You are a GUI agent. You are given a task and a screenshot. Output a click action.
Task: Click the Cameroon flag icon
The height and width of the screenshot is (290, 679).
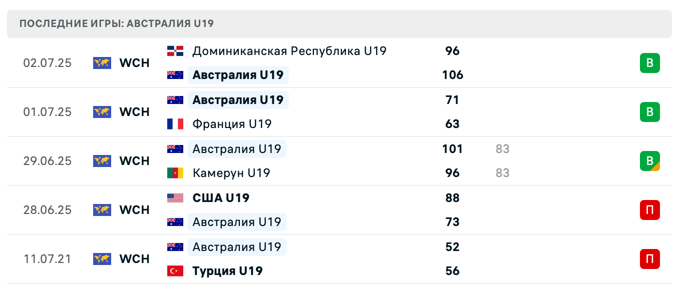(175, 173)
